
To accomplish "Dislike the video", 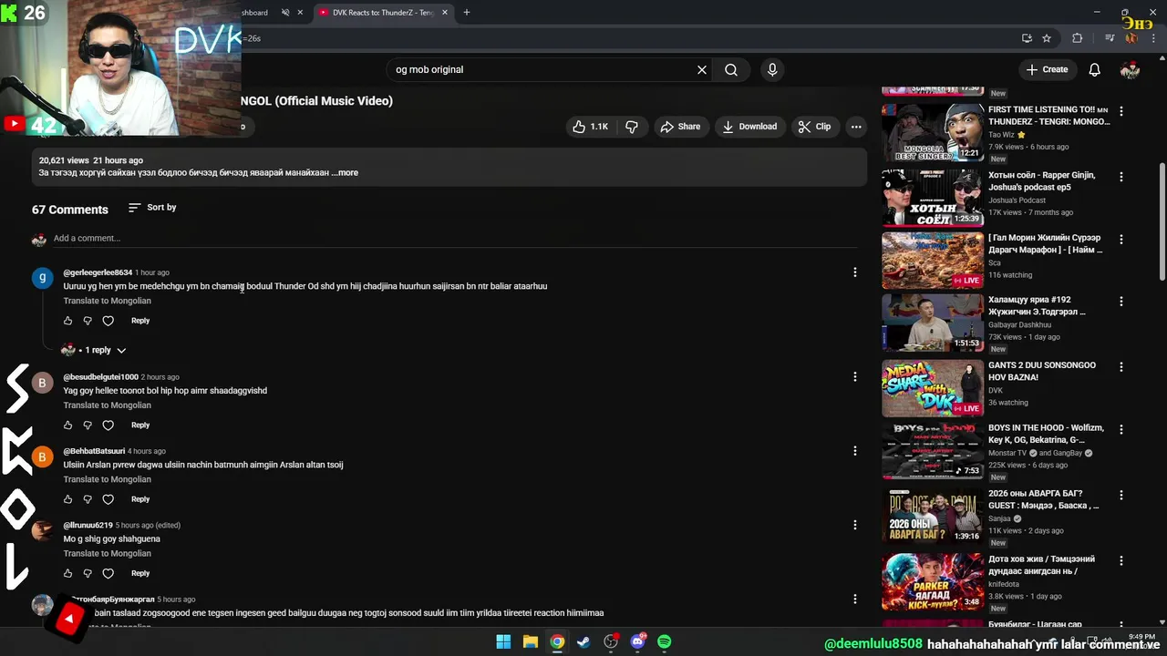I will coord(632,127).
